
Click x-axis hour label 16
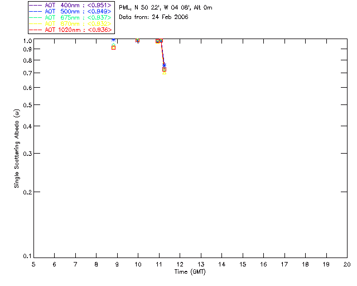point(264,264)
